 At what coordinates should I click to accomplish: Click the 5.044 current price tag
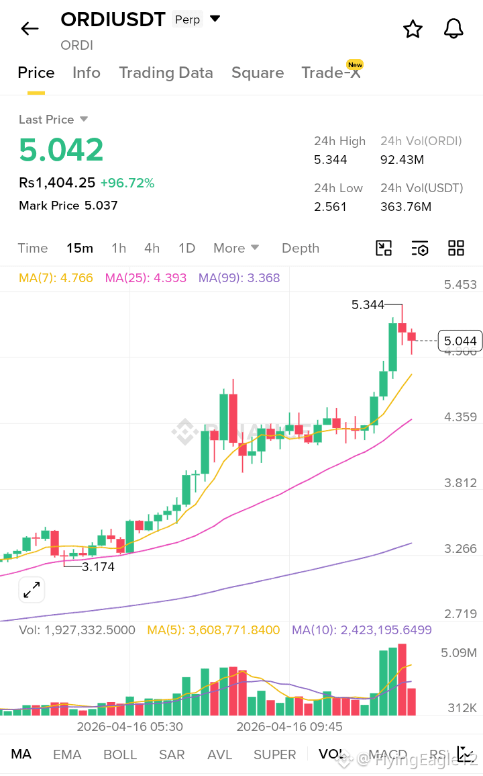(x=460, y=341)
